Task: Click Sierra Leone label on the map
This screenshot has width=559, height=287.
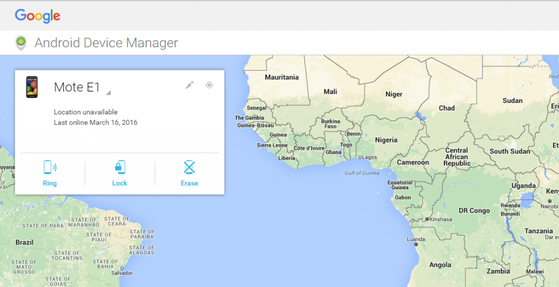Action: click(272, 145)
